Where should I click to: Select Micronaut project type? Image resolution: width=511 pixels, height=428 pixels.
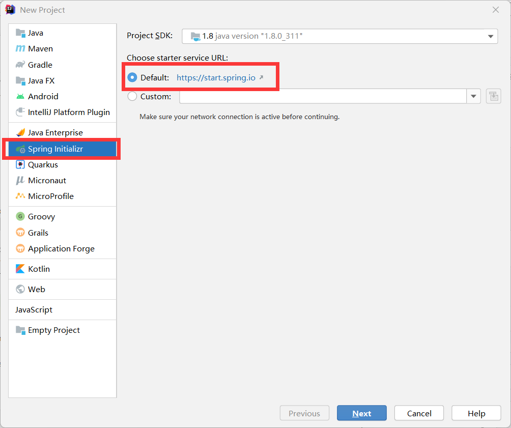point(63,180)
